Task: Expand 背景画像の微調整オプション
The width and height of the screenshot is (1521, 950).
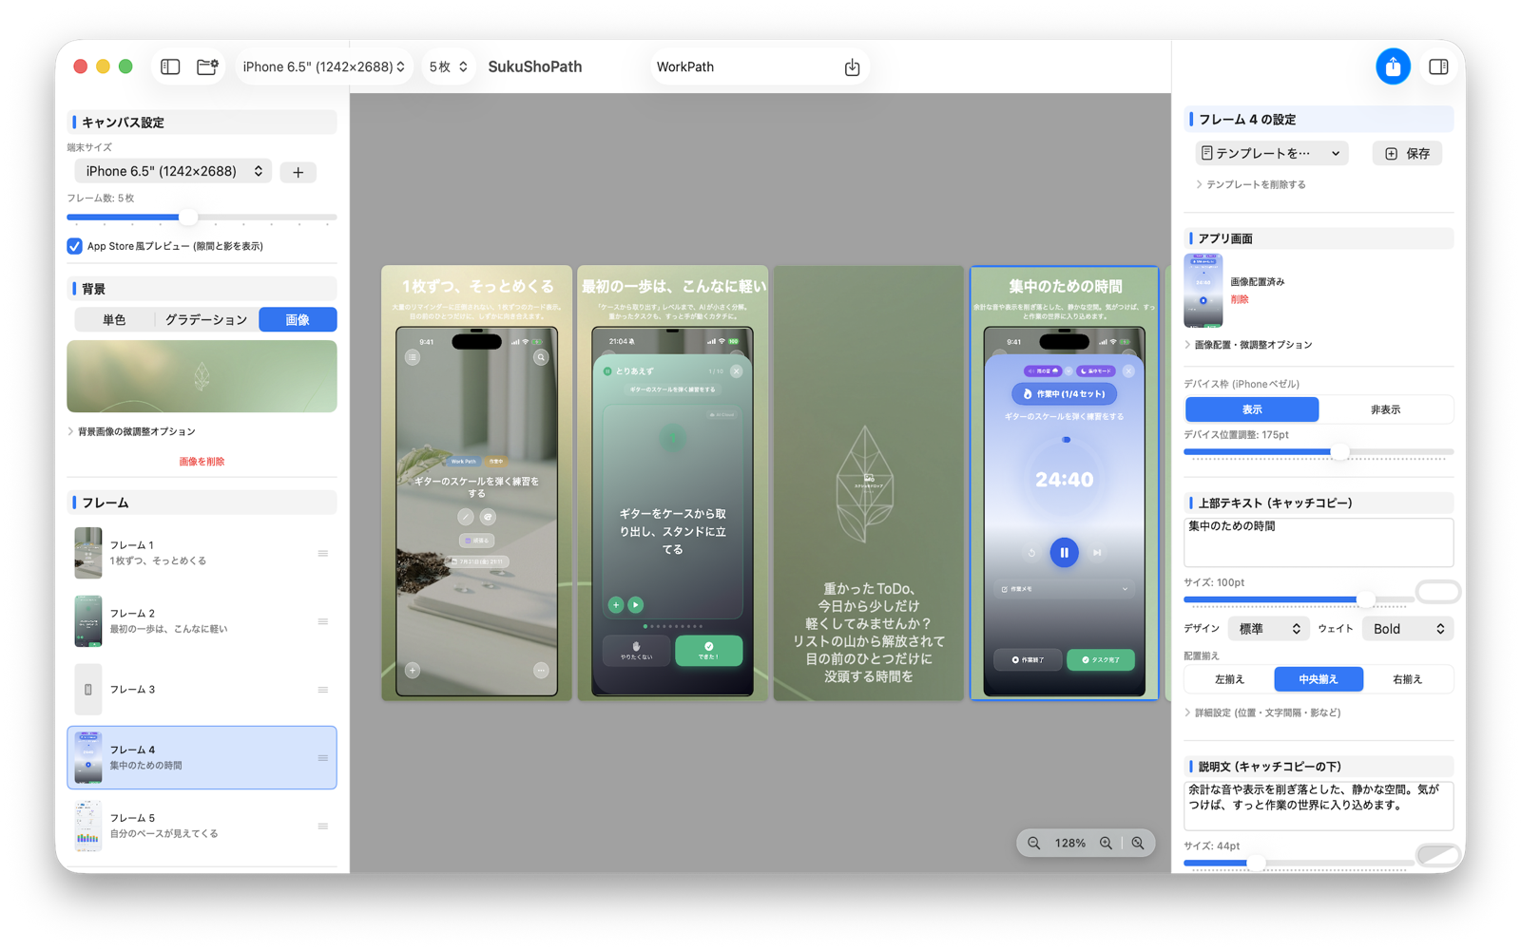Action: (131, 431)
